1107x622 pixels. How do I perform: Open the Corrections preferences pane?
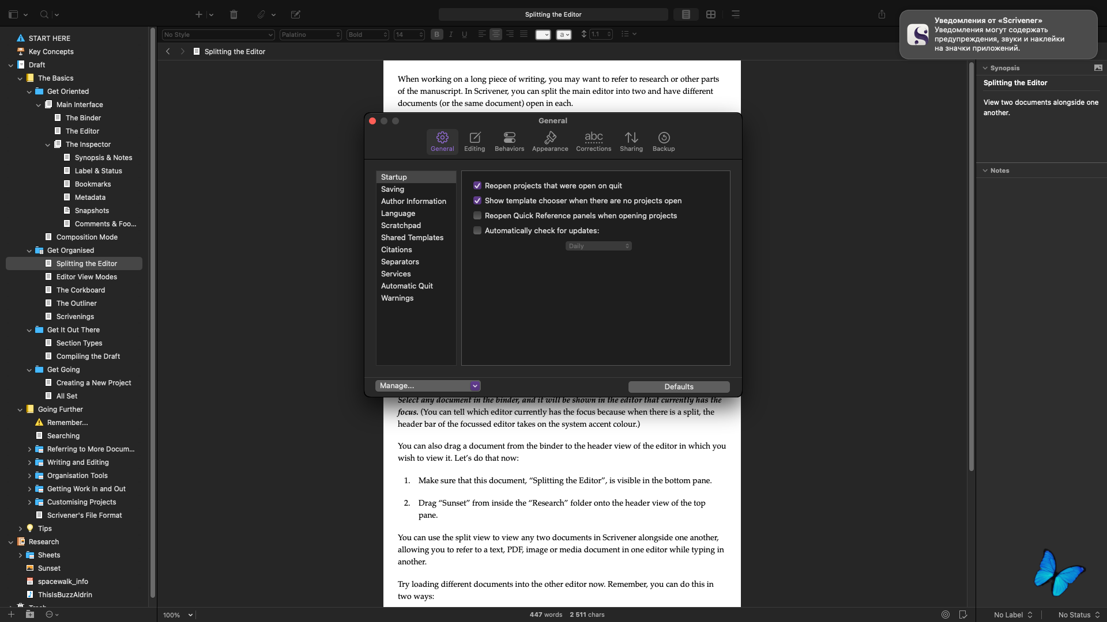(x=593, y=141)
